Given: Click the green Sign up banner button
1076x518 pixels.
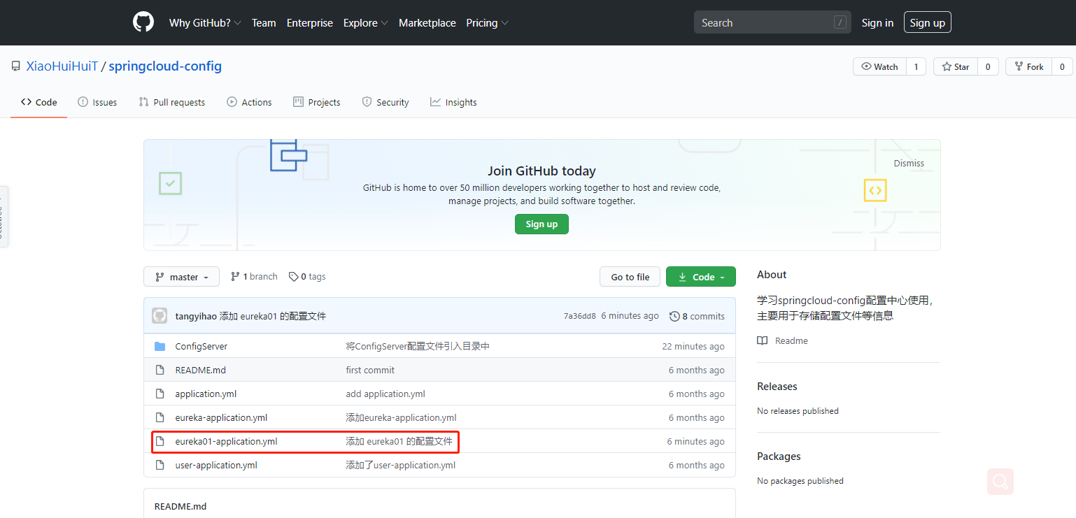Looking at the screenshot, I should [542, 224].
